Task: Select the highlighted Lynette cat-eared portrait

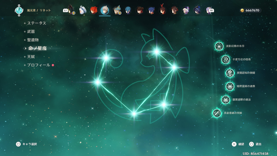Action: (x=105, y=10)
